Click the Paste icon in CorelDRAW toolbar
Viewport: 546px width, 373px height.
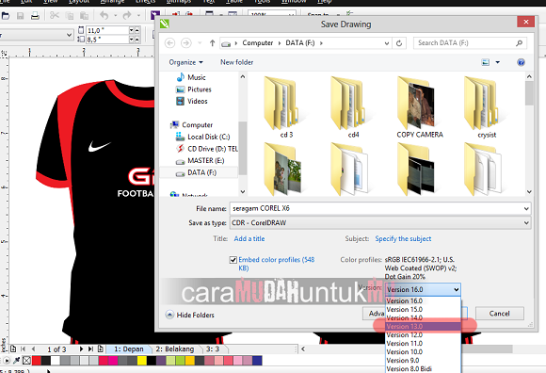(x=84, y=16)
